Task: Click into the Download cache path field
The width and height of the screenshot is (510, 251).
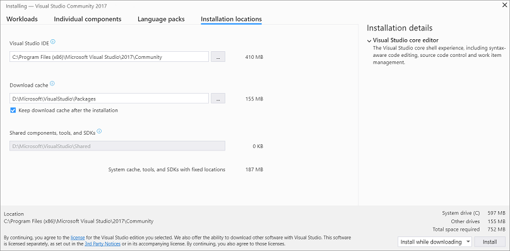Action: click(x=109, y=99)
